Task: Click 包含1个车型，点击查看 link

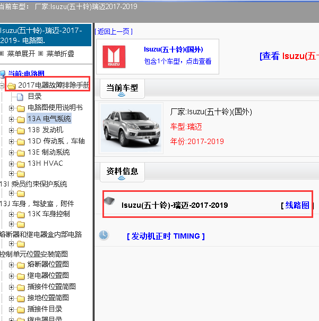Action: pyautogui.click(x=178, y=61)
